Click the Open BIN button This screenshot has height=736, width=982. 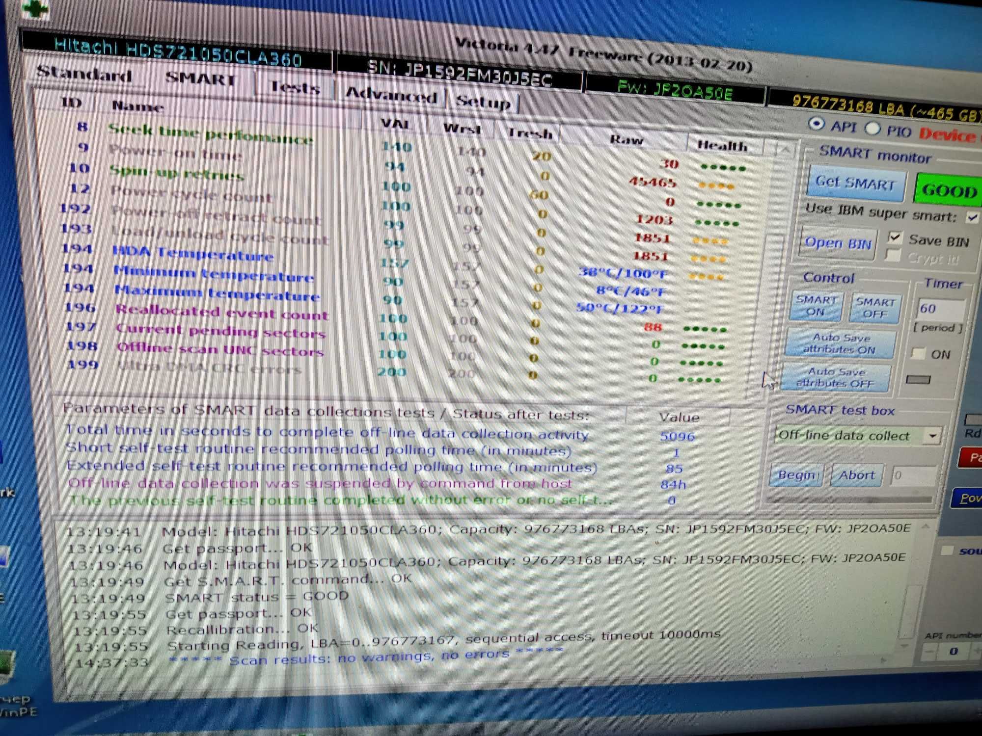pos(838,242)
